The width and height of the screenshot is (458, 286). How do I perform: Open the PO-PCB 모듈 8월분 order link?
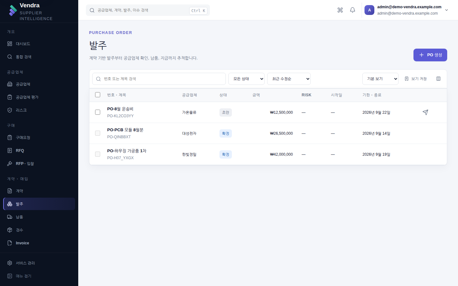[x=125, y=130]
